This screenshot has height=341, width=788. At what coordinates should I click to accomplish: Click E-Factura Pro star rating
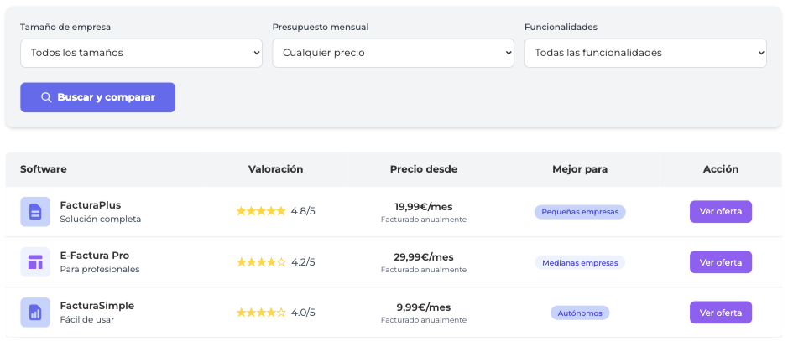(x=261, y=262)
